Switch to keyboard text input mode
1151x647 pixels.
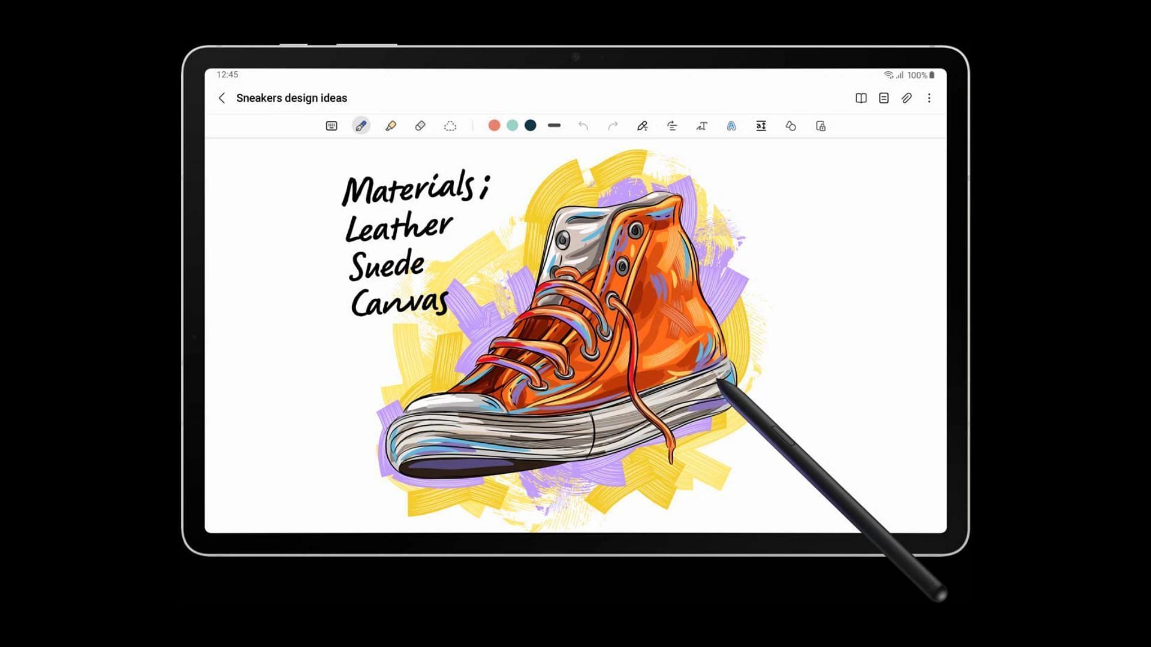click(332, 126)
